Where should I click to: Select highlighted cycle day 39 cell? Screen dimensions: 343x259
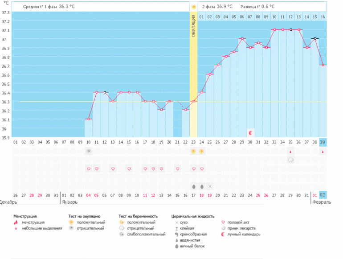pyautogui.click(x=323, y=142)
